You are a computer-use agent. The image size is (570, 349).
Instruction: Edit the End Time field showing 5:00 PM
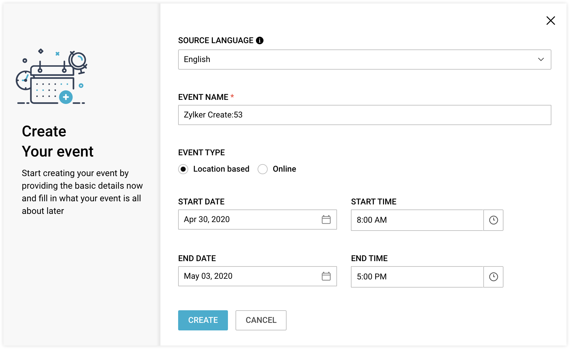417,277
